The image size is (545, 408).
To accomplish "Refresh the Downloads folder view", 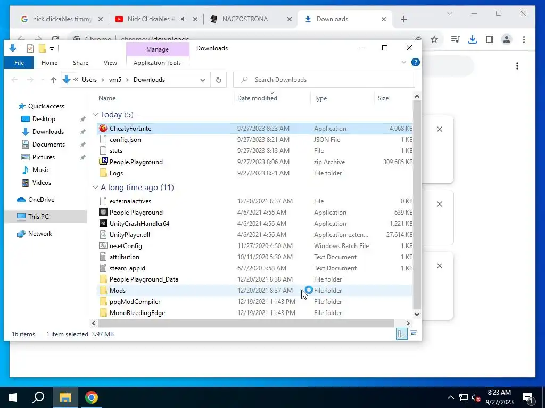I will 219,80.
